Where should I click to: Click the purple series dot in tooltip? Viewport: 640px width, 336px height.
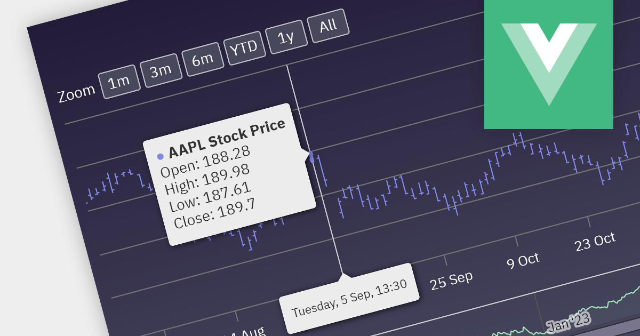(x=160, y=156)
